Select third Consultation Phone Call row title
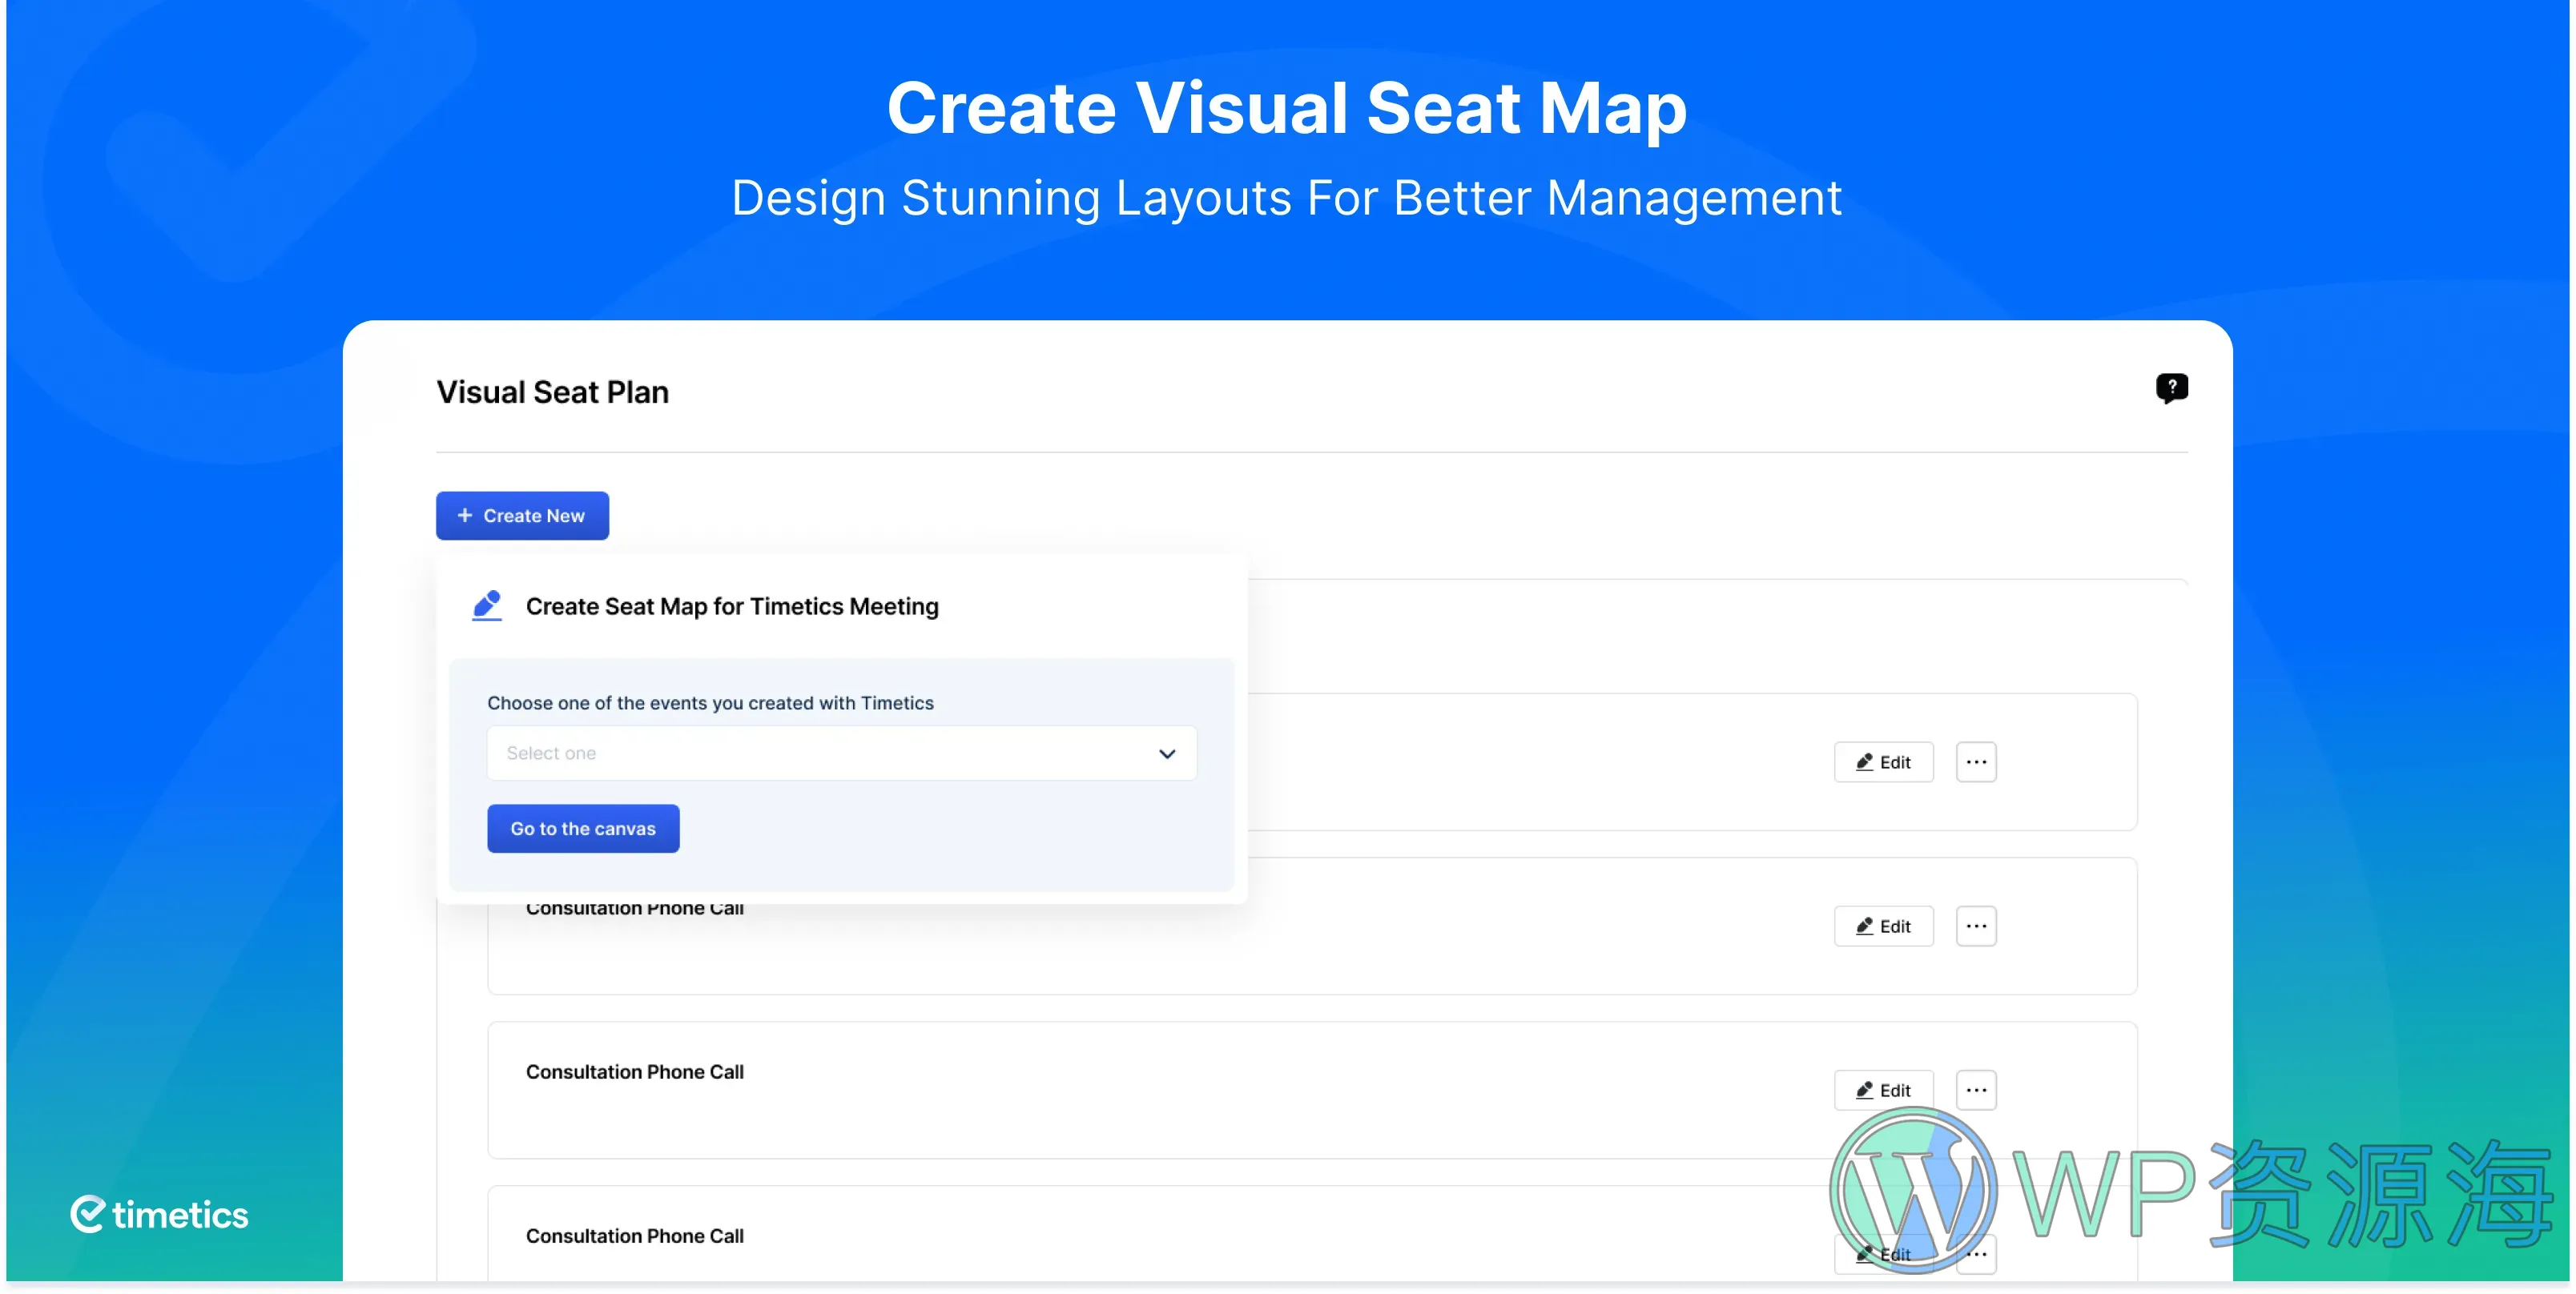2576x1294 pixels. tap(634, 1072)
